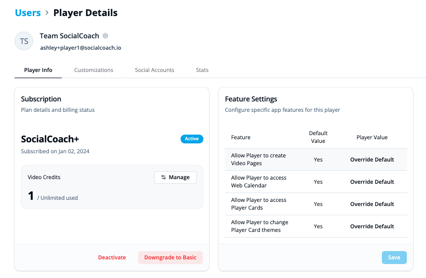Click 'Configure specific app features for this player'
This screenshot has height=278, width=426.
click(x=283, y=110)
